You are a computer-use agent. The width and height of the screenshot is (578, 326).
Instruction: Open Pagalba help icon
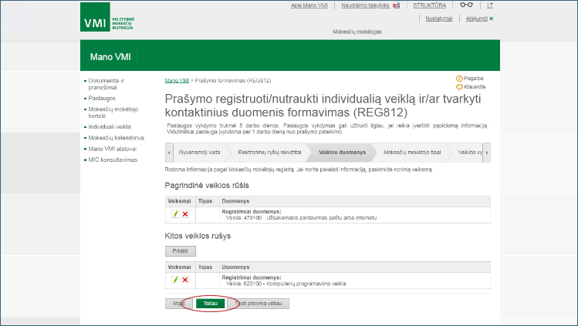pyautogui.click(x=459, y=79)
